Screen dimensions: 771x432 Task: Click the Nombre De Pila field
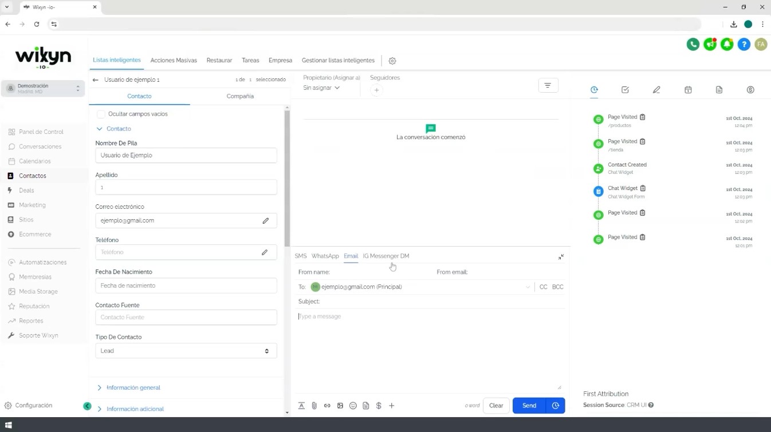(186, 155)
